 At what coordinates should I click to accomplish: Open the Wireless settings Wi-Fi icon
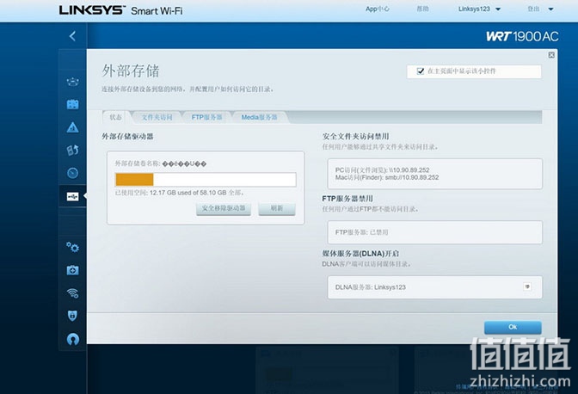tap(72, 293)
